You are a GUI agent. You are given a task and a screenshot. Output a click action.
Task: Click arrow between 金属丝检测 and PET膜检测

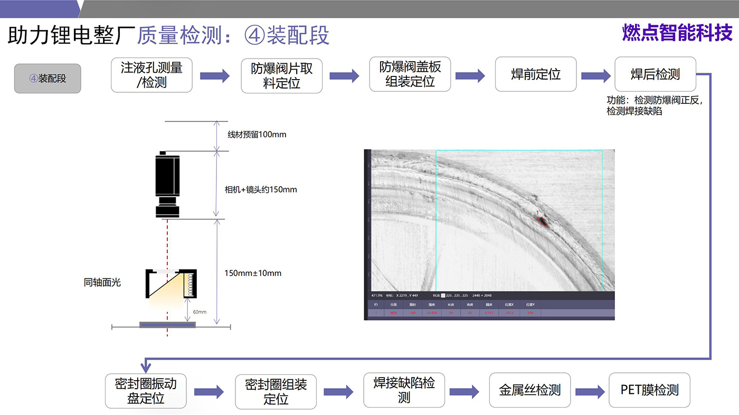590,392
